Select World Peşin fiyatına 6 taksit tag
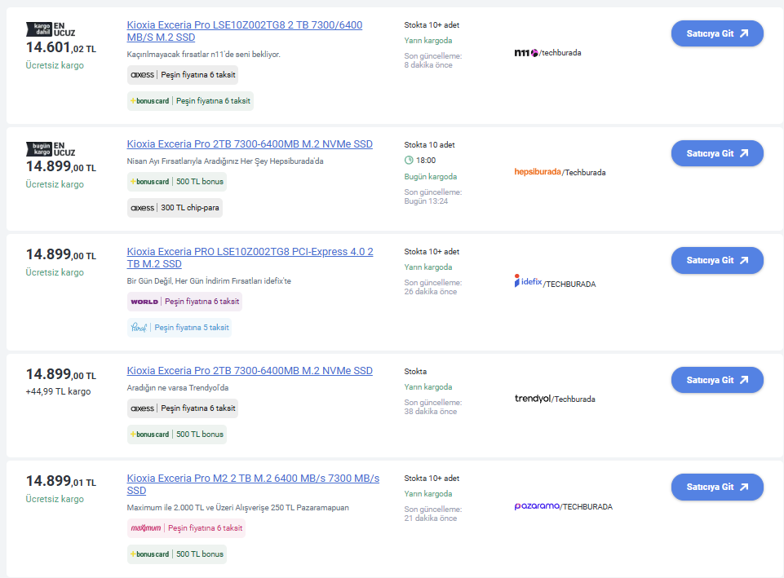Viewport: 784px width, 578px height. coord(184,302)
